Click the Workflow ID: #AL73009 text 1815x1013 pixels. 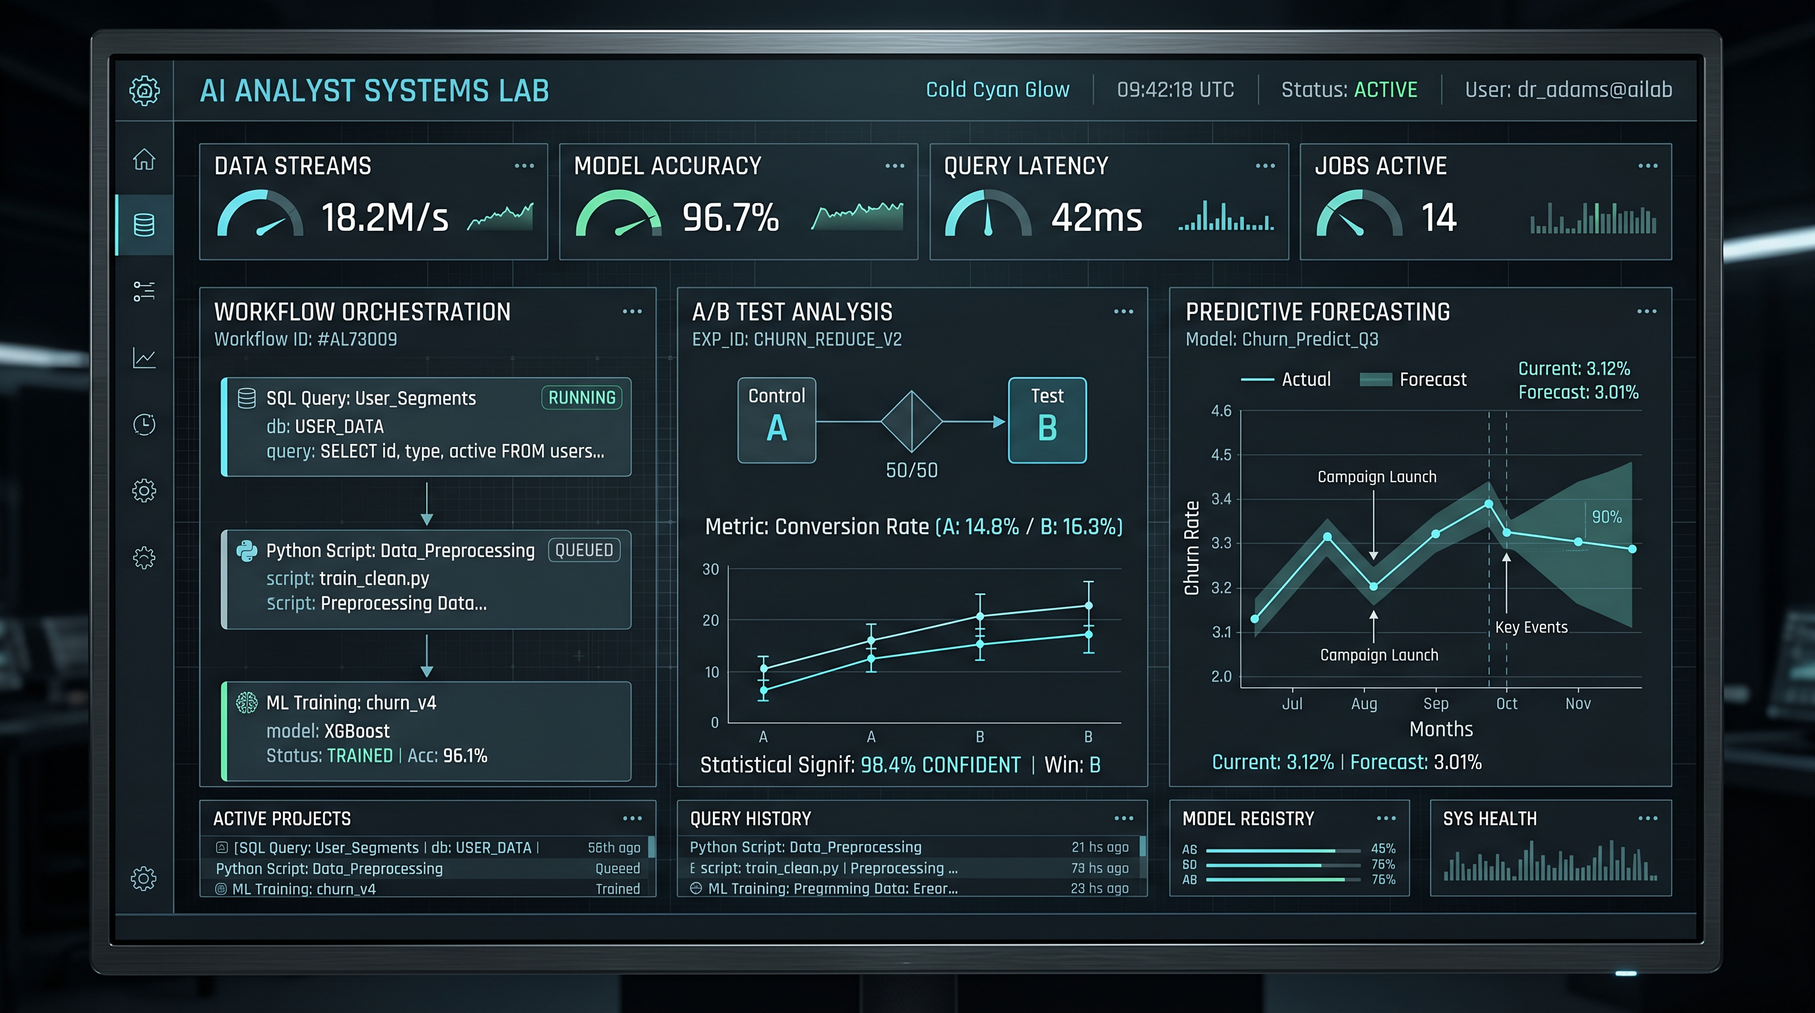click(x=305, y=340)
